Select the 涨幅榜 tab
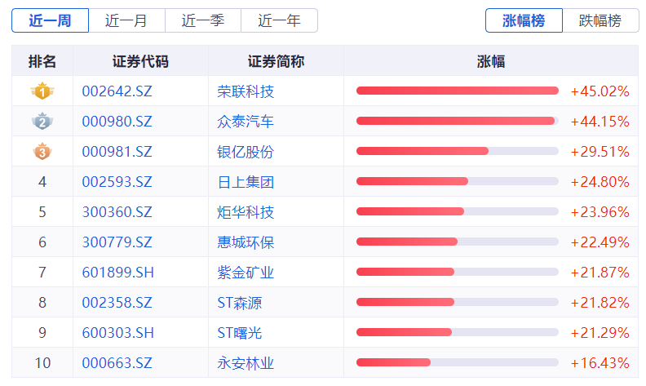This screenshot has height=386, width=646. tap(524, 20)
